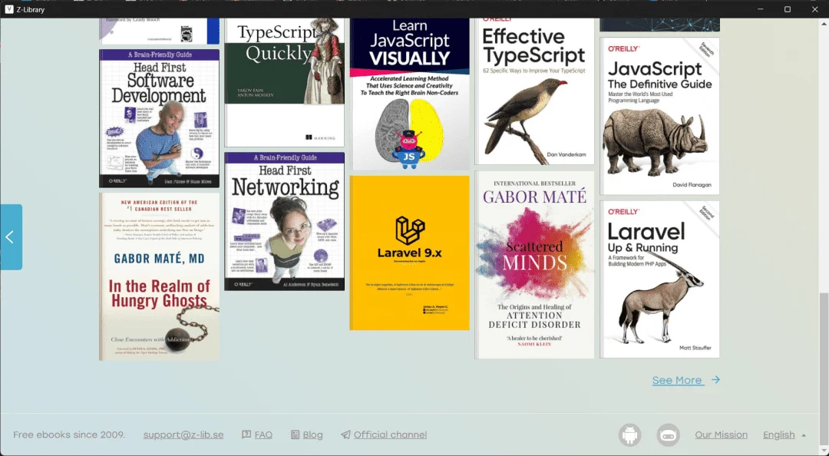Open the FAQ link
Image resolution: width=829 pixels, height=456 pixels.
point(263,435)
